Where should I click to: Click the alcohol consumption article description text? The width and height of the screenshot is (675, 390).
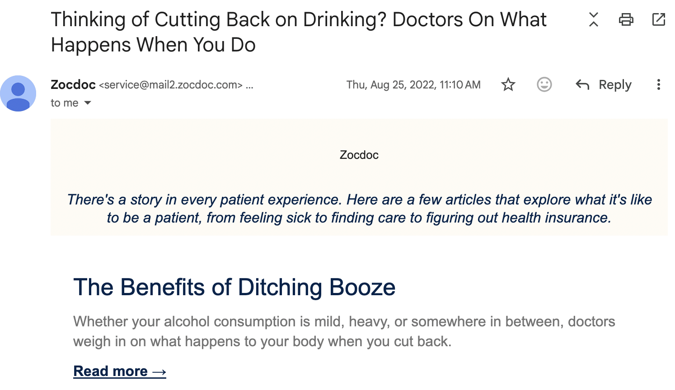[x=344, y=331]
